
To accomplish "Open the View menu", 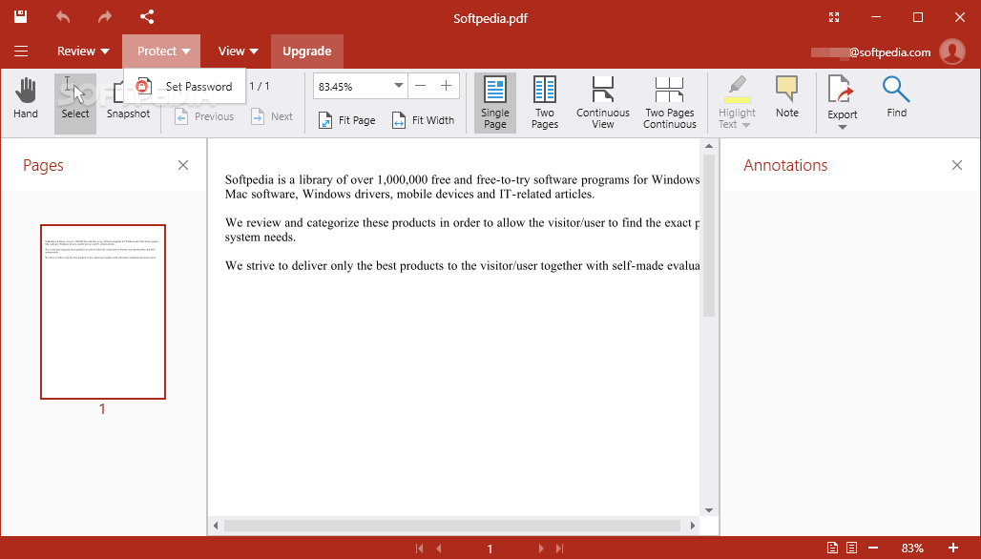I will pyautogui.click(x=238, y=52).
